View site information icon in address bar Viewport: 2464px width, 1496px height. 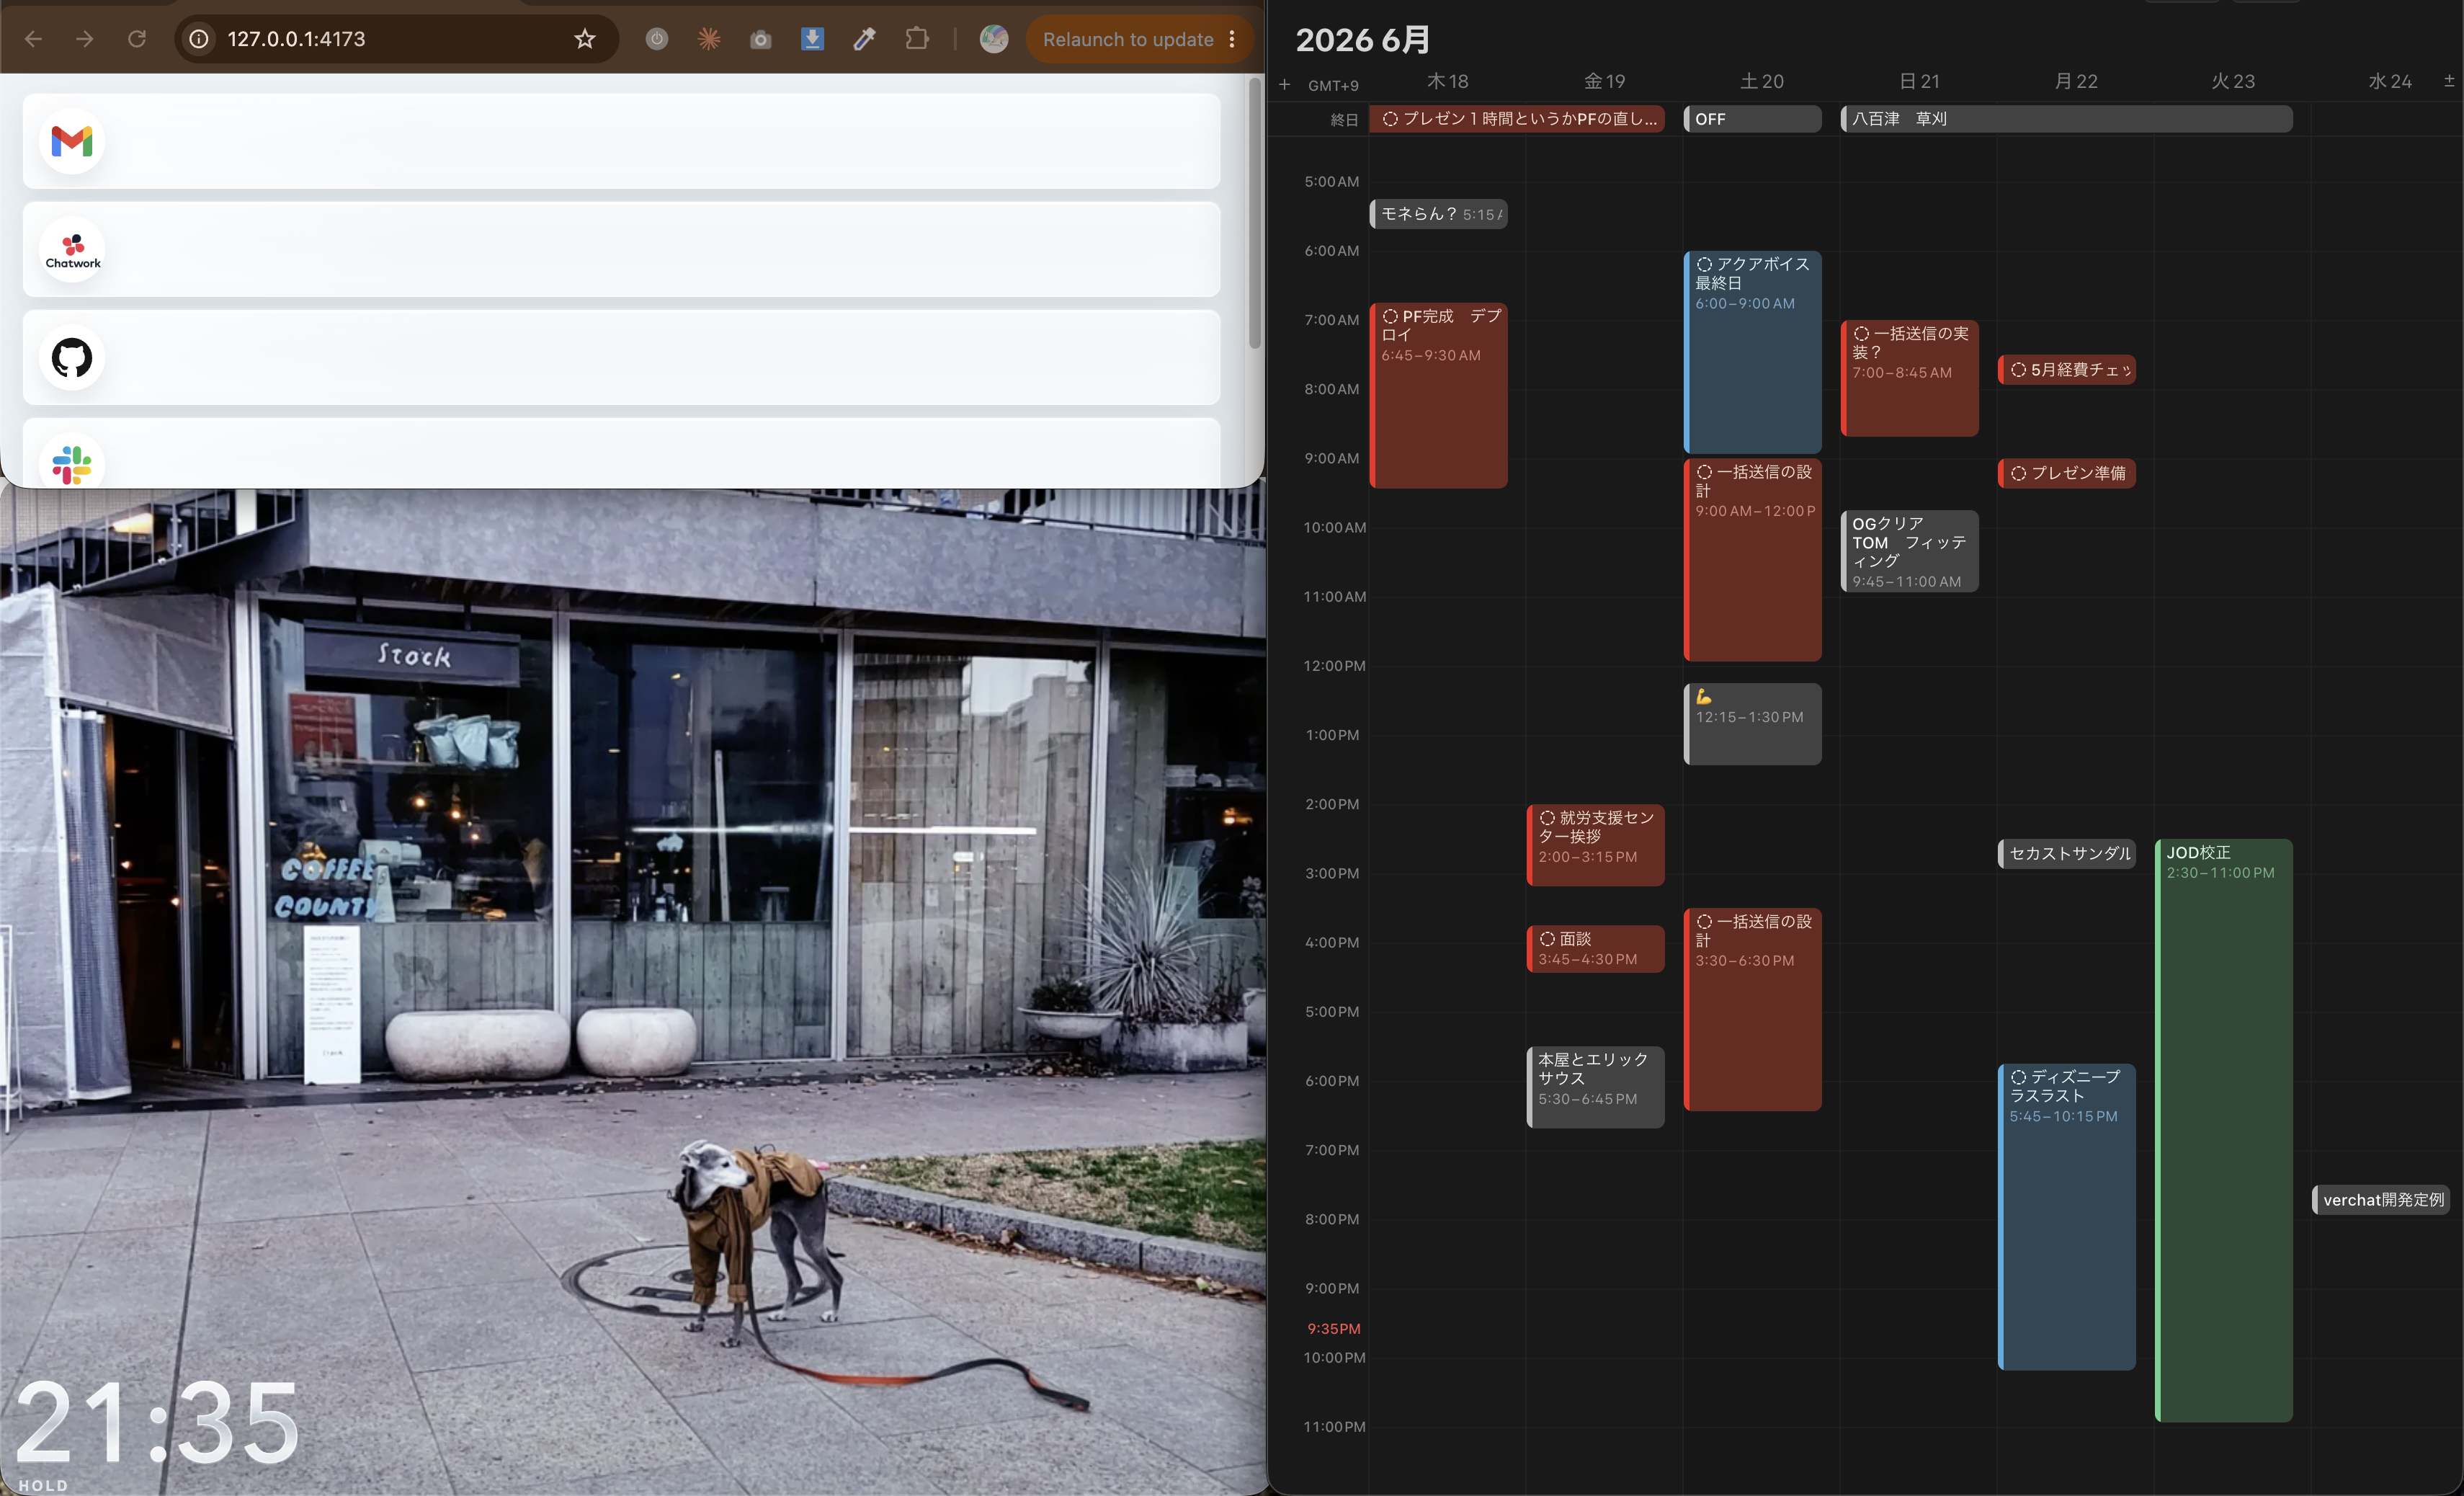[199, 39]
